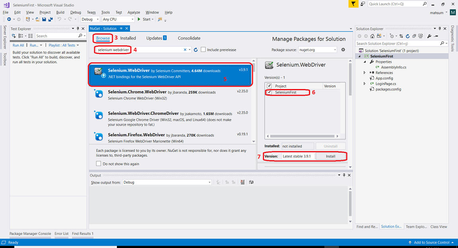The width and height of the screenshot is (458, 248).
Task: Click the Install button
Action: [x=331, y=156]
